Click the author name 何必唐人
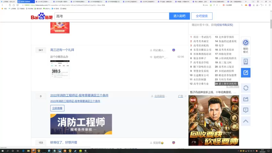 (x=159, y=50)
